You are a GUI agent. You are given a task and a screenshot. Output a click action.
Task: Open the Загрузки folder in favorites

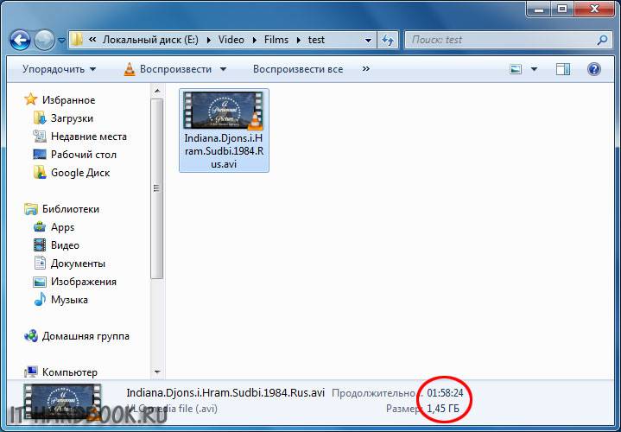click(x=72, y=118)
